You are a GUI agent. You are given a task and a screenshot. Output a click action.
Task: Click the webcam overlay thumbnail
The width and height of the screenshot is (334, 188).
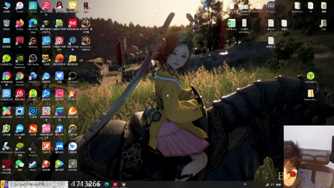[309, 157]
